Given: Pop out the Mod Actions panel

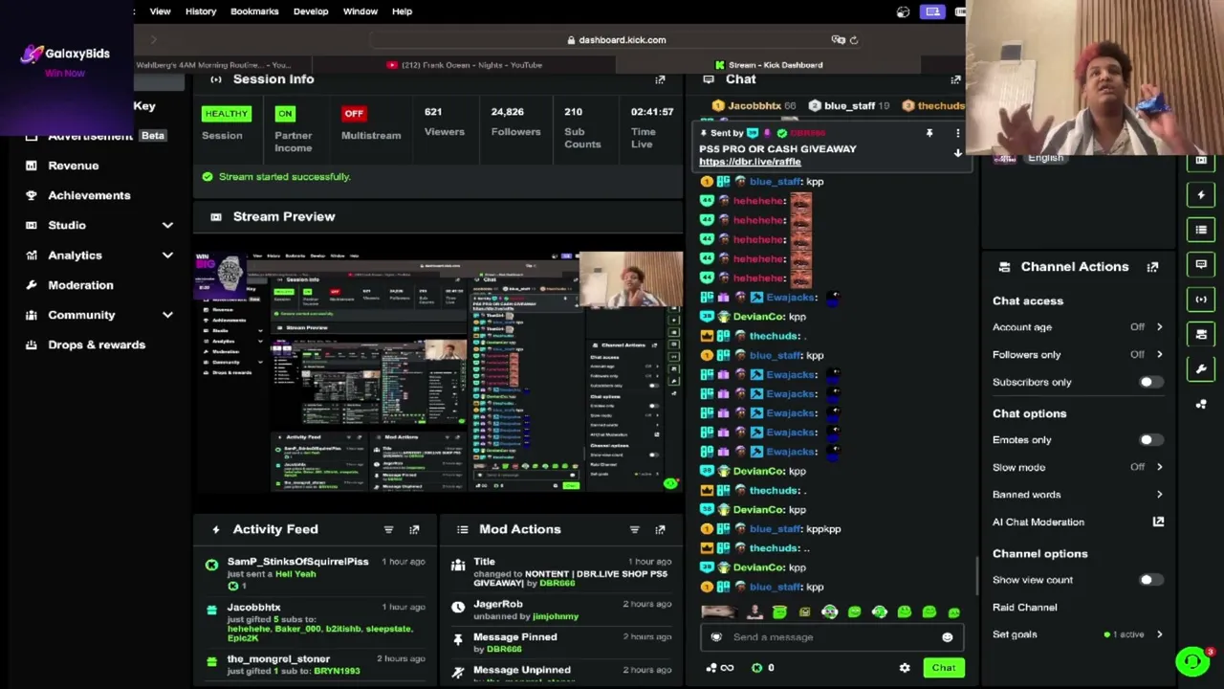Looking at the screenshot, I should [660, 529].
